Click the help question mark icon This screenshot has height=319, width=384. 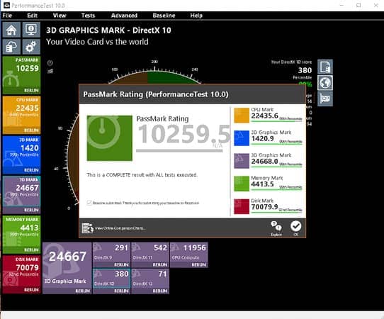50,63
